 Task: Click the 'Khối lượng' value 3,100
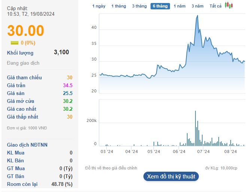61,52
